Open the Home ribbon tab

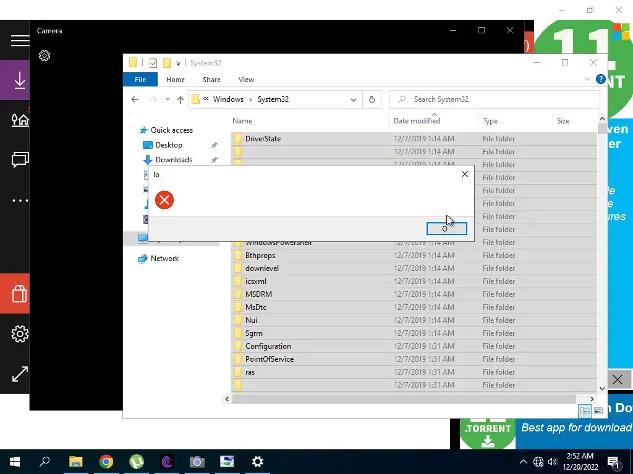point(176,80)
